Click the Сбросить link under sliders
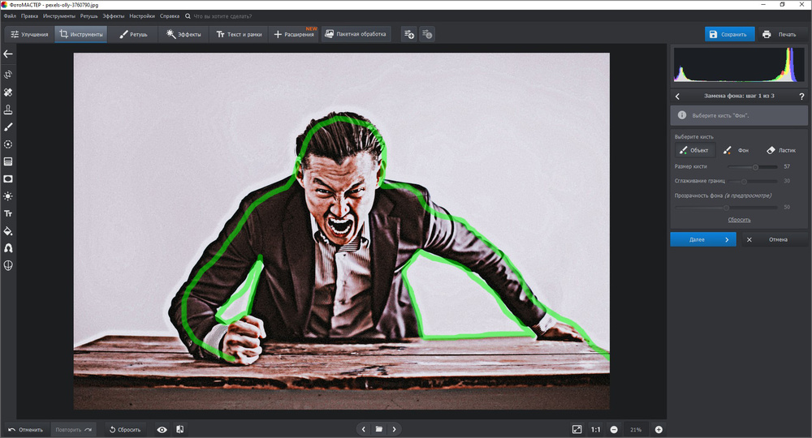The image size is (812, 438). tap(738, 220)
